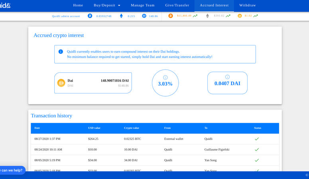
Task: Click the blue Dai balance icon
Action: [144, 16]
